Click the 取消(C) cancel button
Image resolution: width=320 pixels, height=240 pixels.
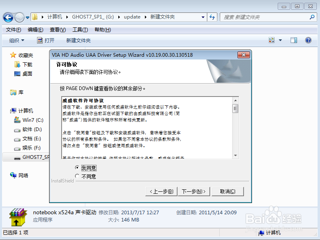pos(228,191)
